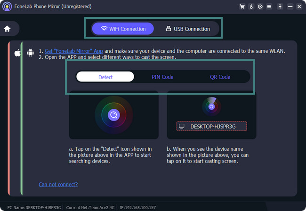This screenshot has height=211, width=306.
Task: Click the register key icon
Action: [251, 7]
